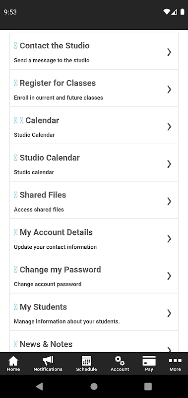188x398 pixels.
Task: Tap the Android home circle button
Action: pyautogui.click(x=94, y=387)
